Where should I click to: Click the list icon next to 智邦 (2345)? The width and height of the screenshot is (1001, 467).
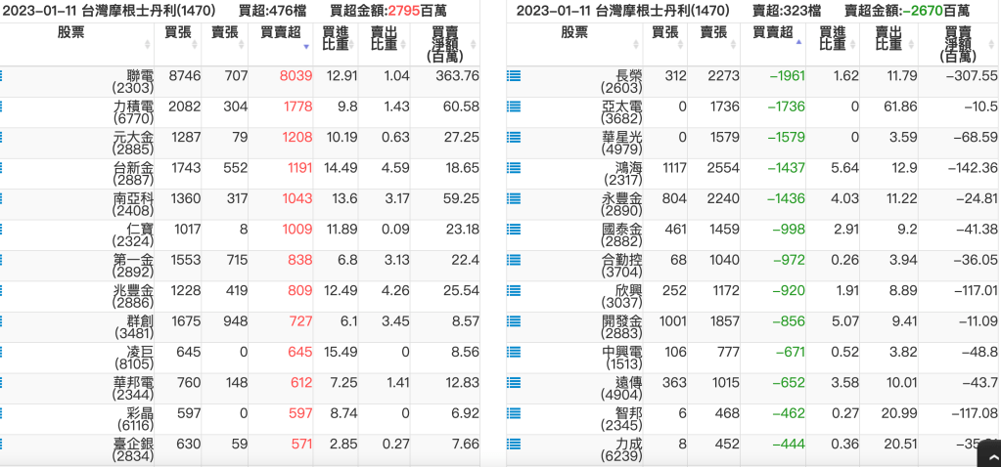click(x=514, y=413)
